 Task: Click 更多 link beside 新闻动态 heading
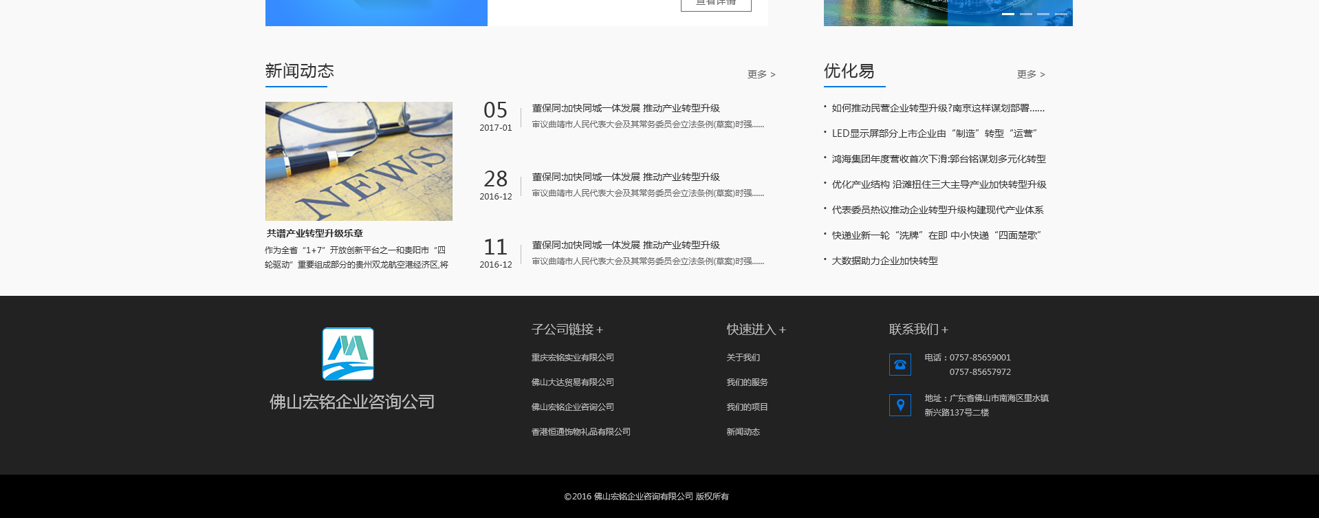coord(761,74)
